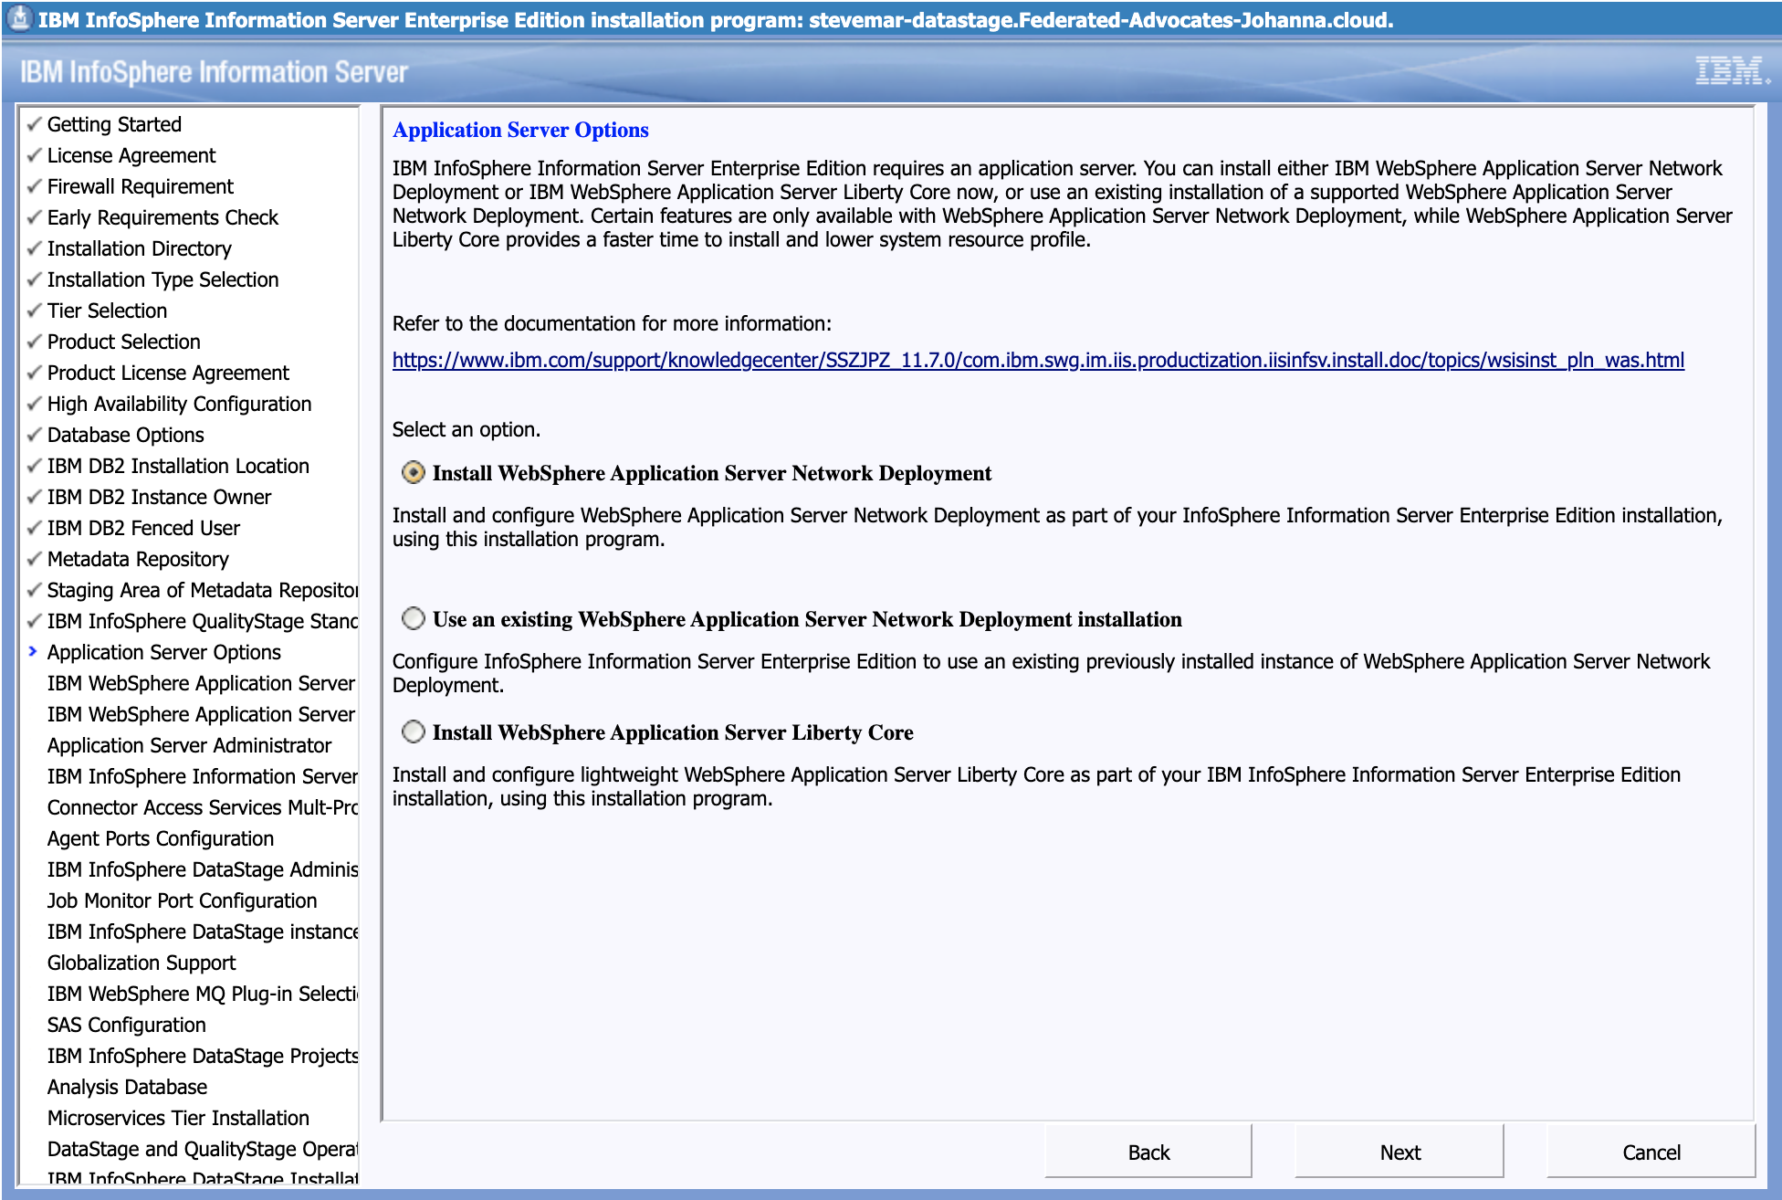Select the High Availability Configuration step
The width and height of the screenshot is (1782, 1200).
(179, 404)
